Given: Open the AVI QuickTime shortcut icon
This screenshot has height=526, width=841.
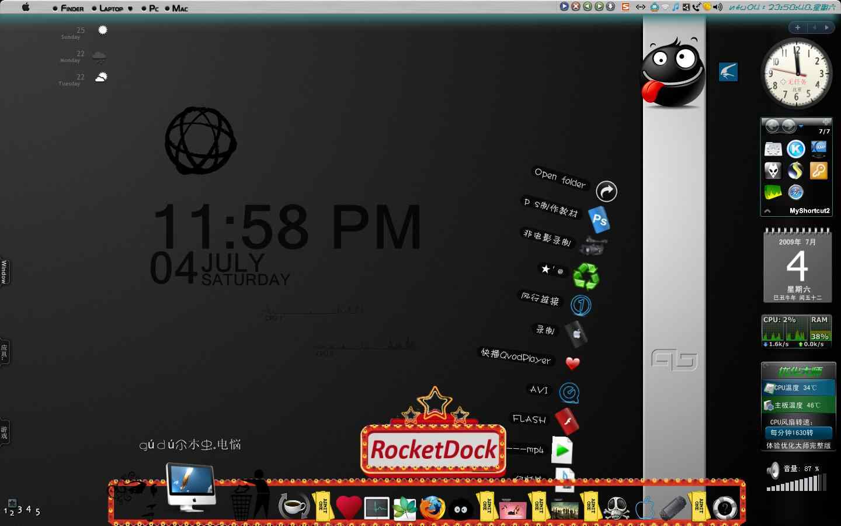Looking at the screenshot, I should (569, 393).
